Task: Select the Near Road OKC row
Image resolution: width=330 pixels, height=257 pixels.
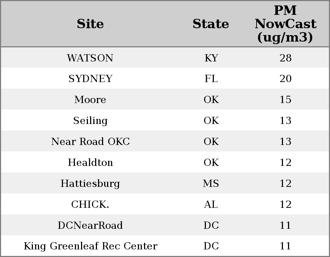Action: (x=90, y=142)
